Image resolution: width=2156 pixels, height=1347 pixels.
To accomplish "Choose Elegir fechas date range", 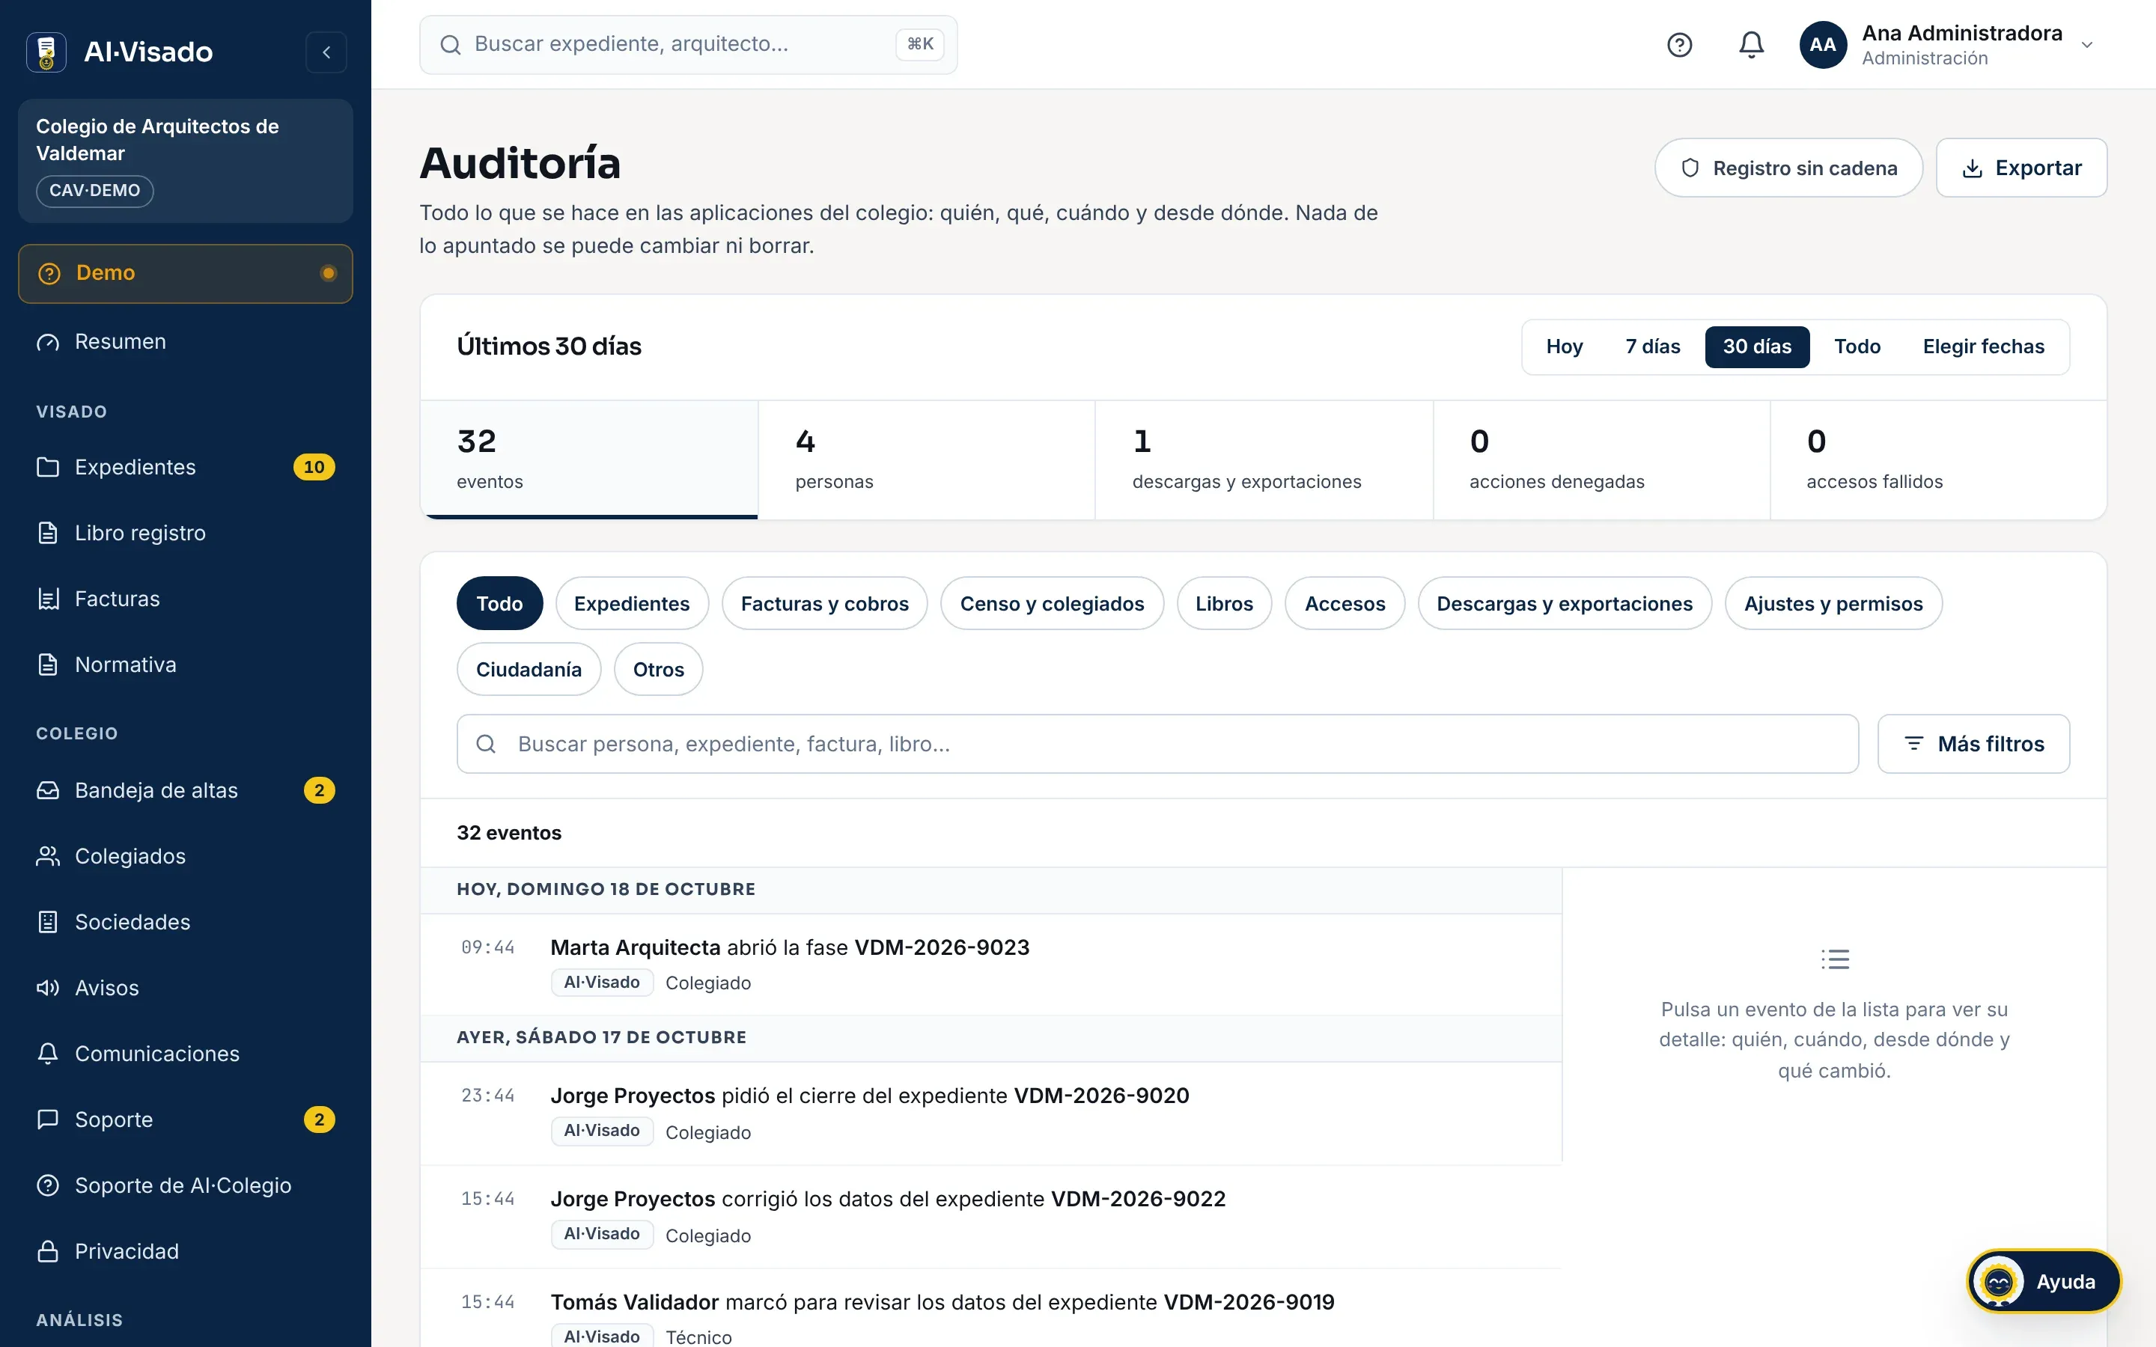I will coord(1983,346).
